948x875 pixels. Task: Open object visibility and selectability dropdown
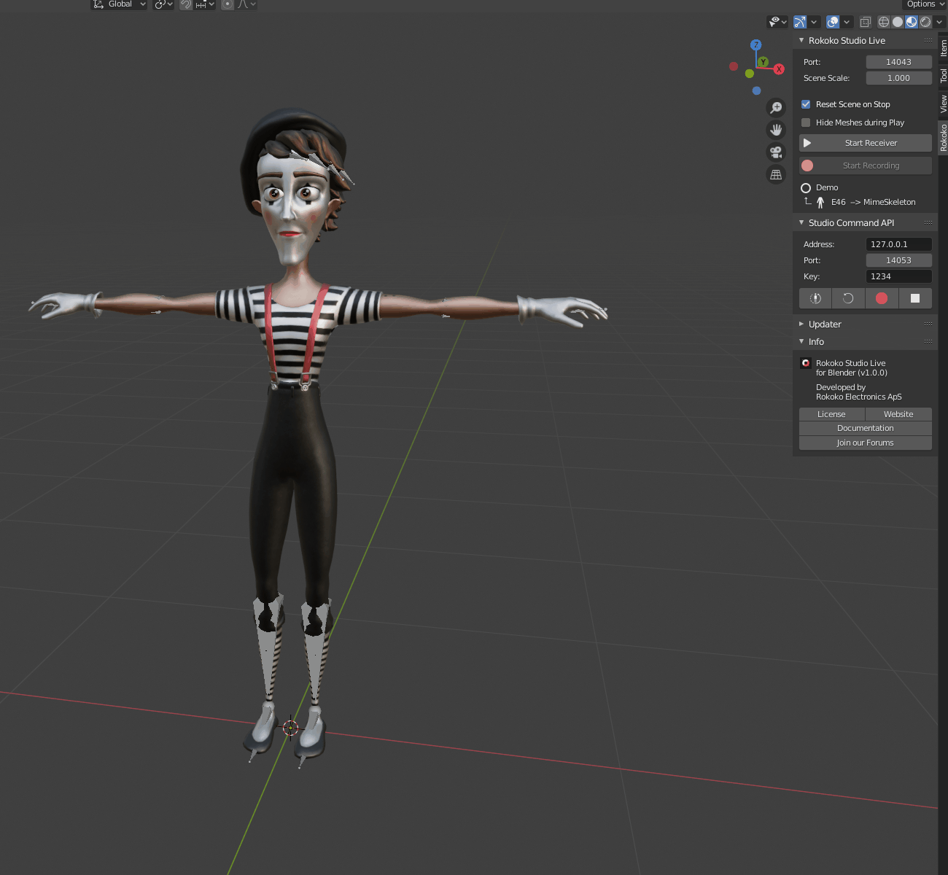(777, 22)
